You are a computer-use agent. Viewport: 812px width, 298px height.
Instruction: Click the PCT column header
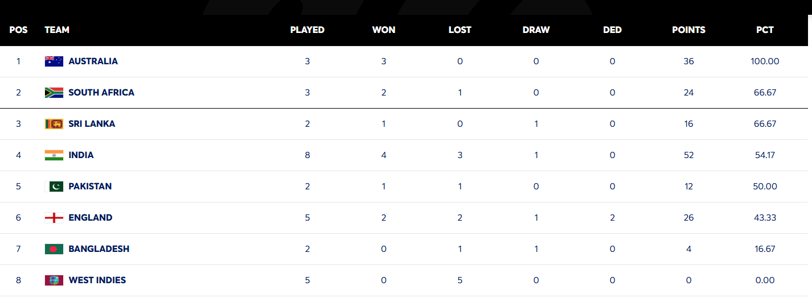[765, 30]
